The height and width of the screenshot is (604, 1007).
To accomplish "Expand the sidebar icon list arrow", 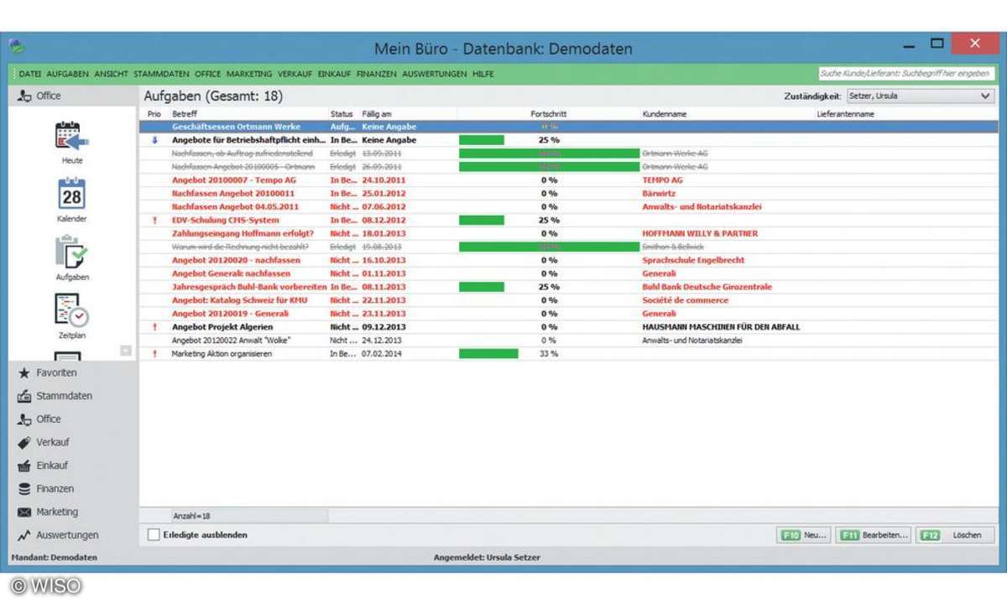I will (x=126, y=351).
